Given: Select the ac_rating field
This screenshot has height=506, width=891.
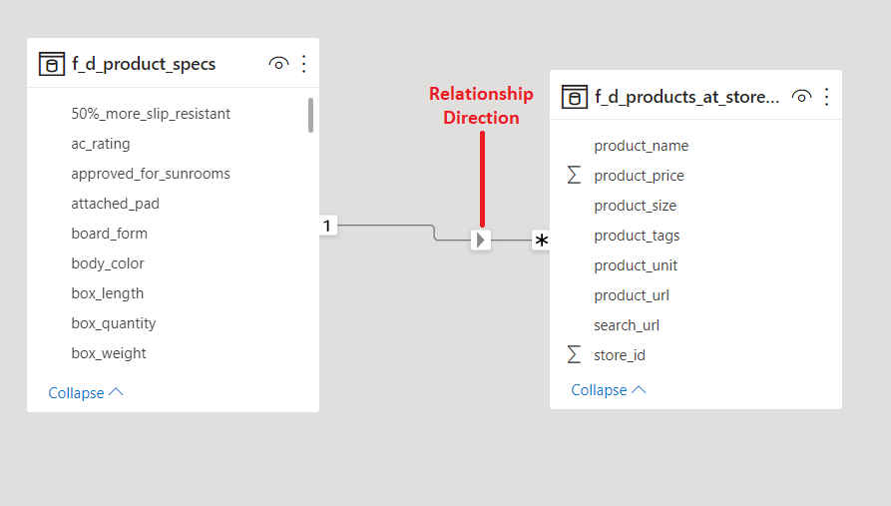Looking at the screenshot, I should pos(101,144).
